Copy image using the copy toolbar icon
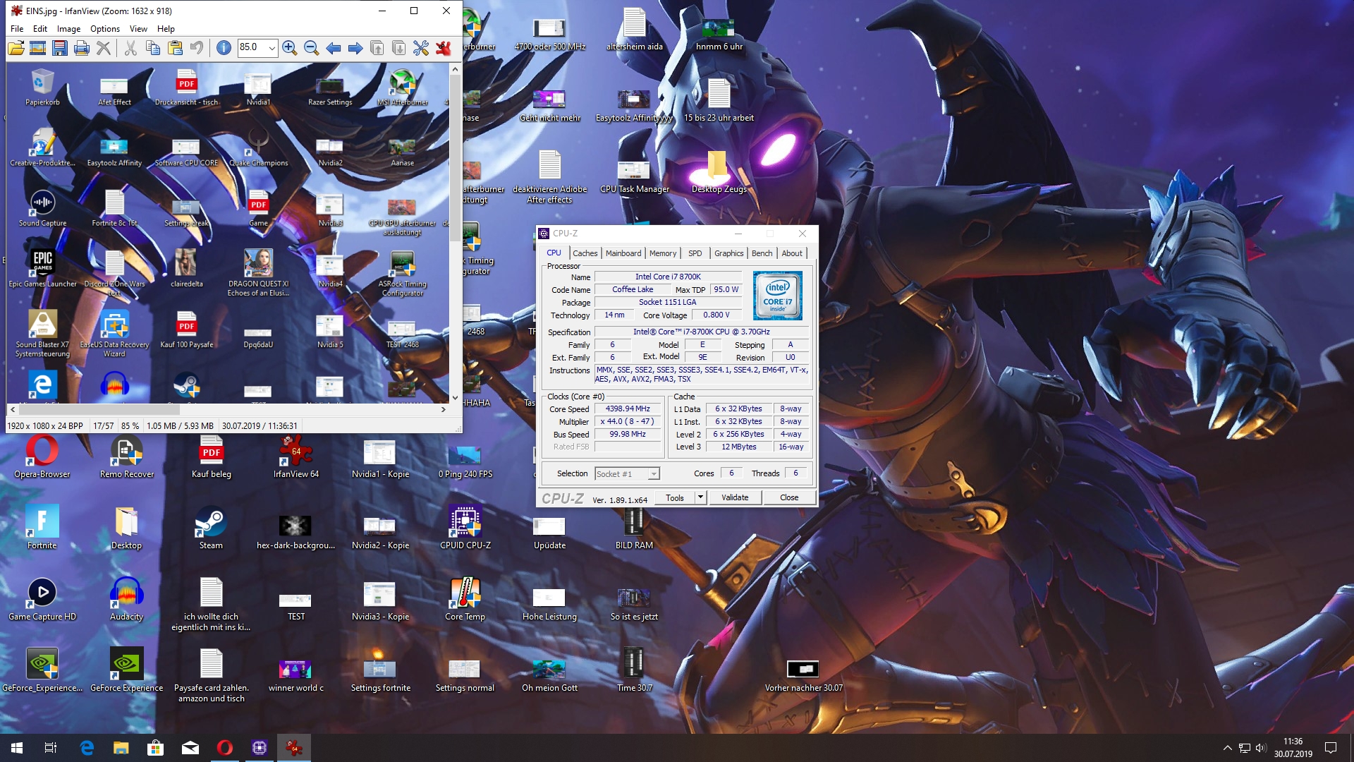Viewport: 1354px width, 762px height. [153, 48]
